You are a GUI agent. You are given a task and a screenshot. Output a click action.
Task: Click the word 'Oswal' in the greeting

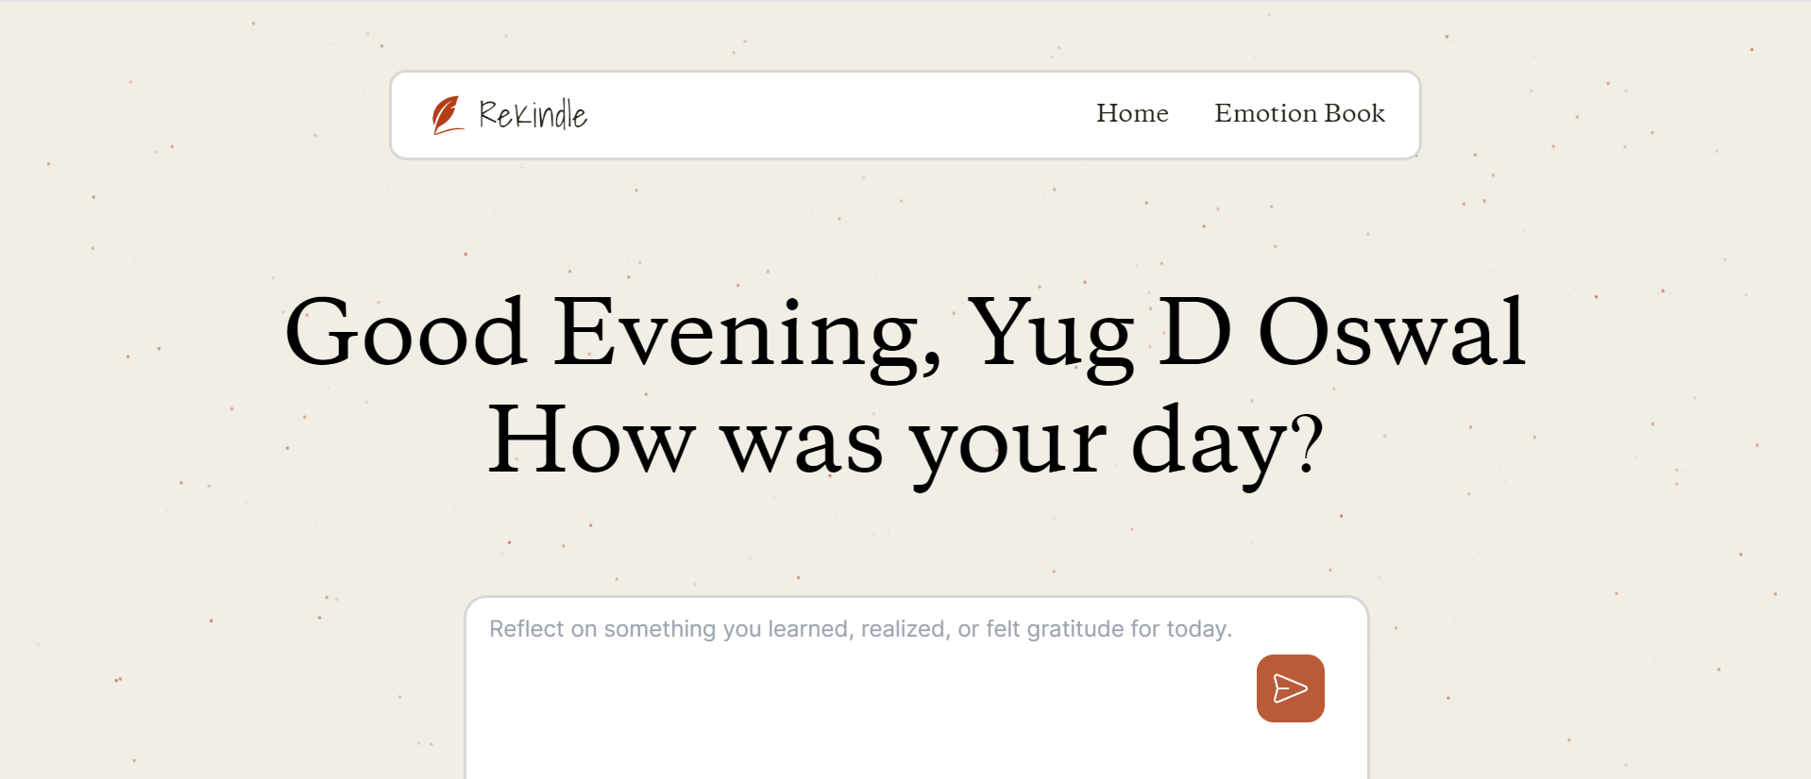pos(1392,333)
